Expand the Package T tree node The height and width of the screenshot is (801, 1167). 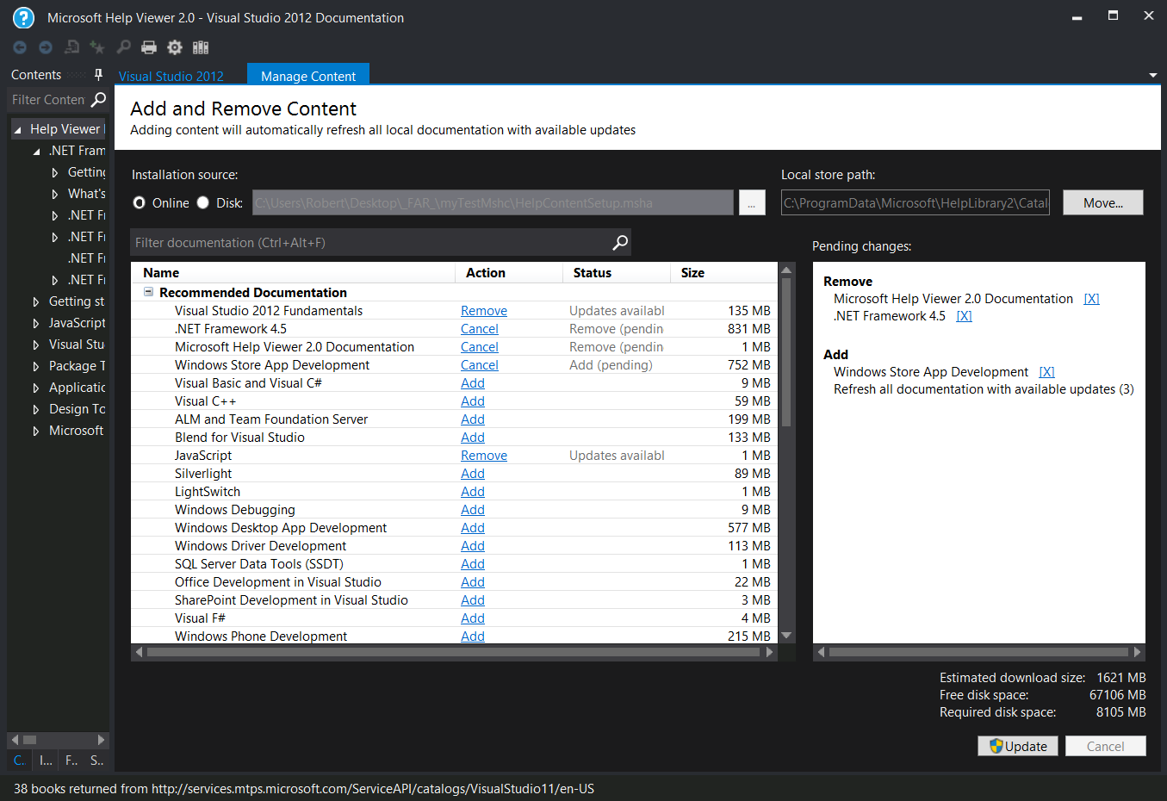(36, 366)
